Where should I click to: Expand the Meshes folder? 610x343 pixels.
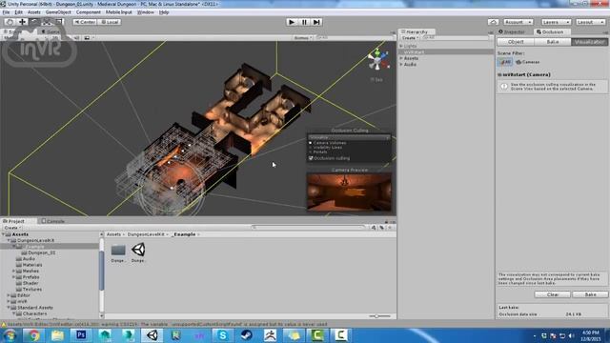pyautogui.click(x=14, y=271)
